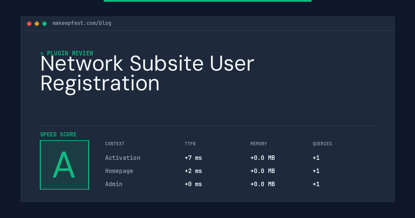This screenshot has width=415, height=218.
Task: Select the Homepage row label
Action: pos(119,171)
